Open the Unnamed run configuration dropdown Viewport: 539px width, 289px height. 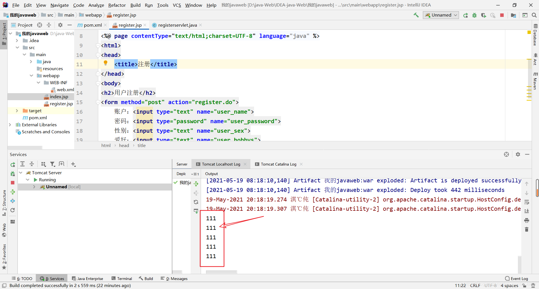point(441,15)
